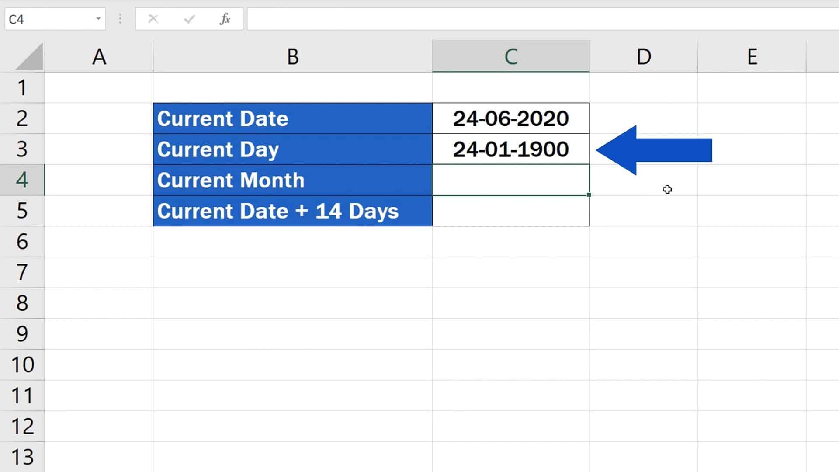Click the formula bar options dots
This screenshot has width=839, height=472.
click(x=120, y=19)
